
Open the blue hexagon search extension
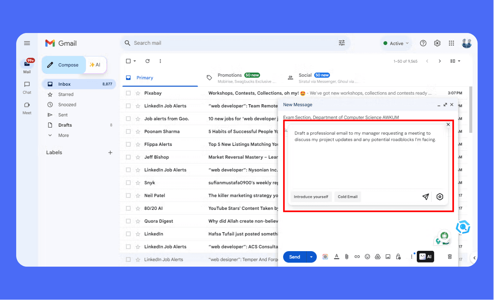pyautogui.click(x=463, y=227)
